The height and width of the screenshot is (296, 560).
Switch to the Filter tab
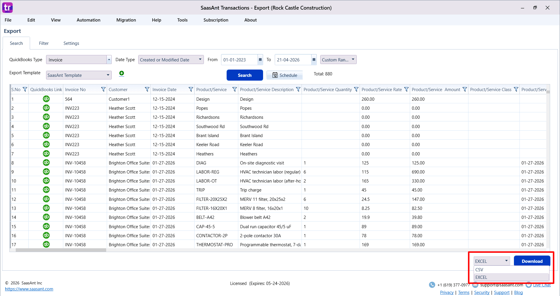44,43
